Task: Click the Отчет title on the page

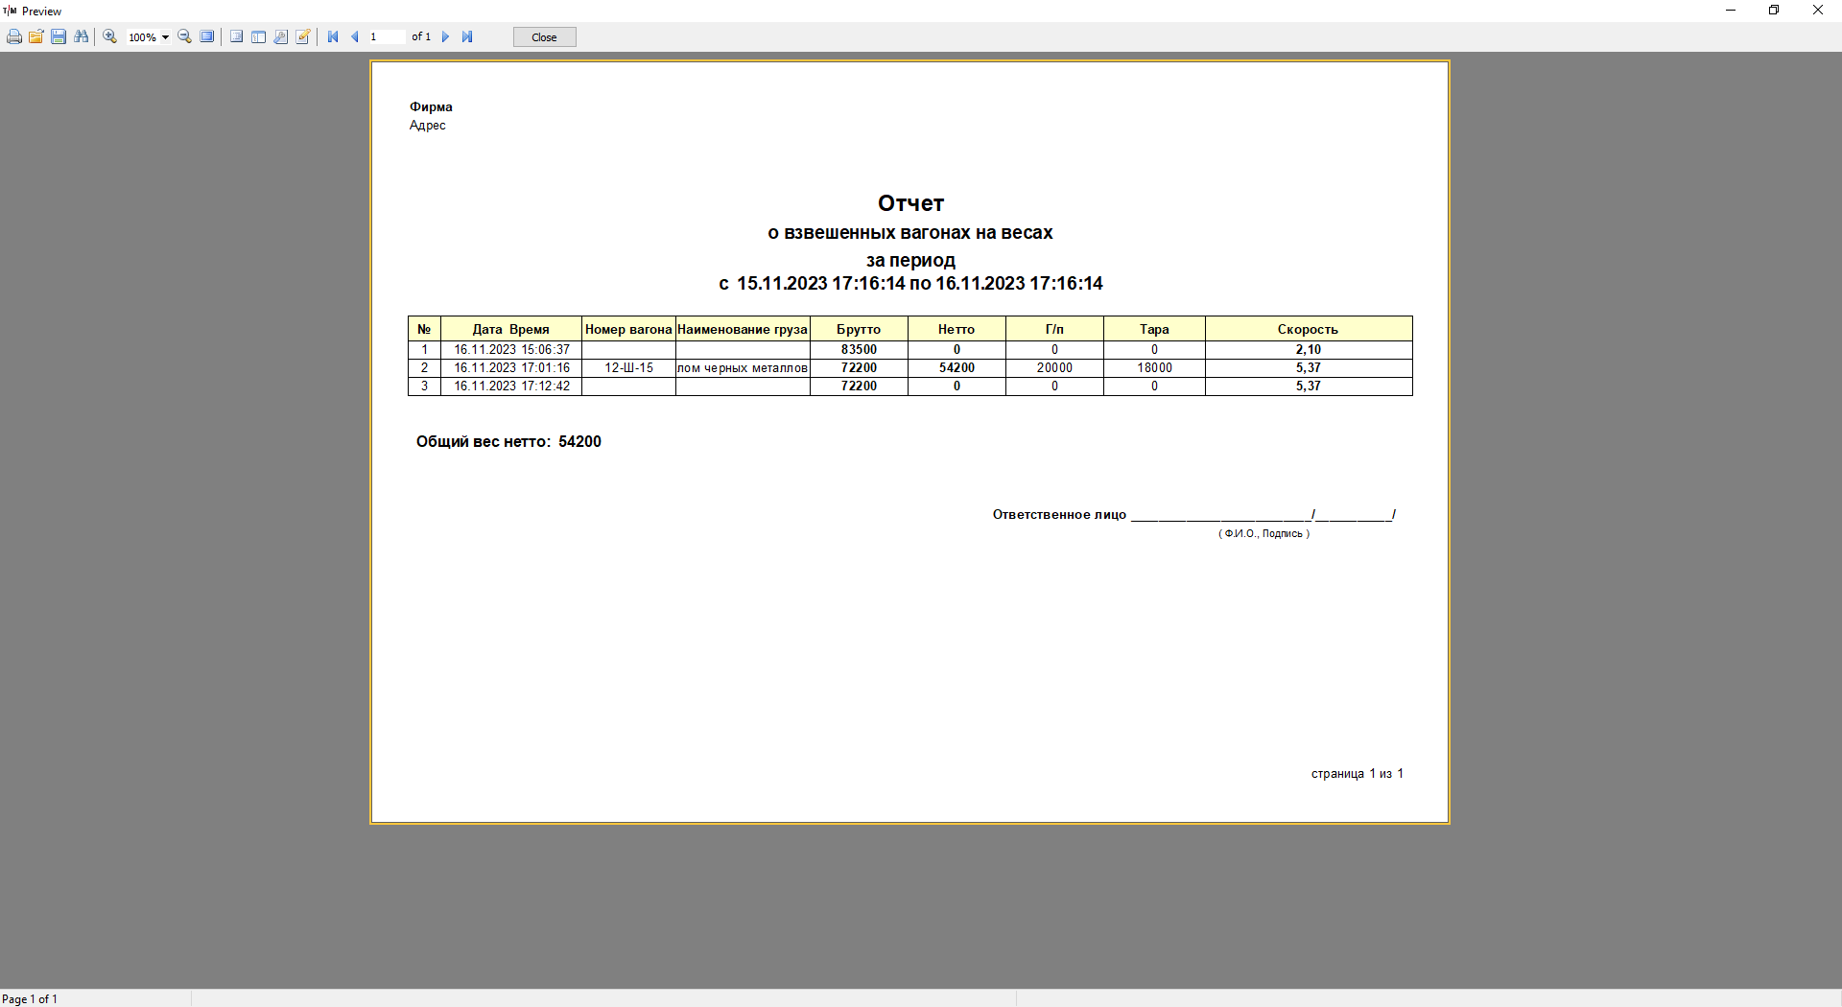Action: click(x=910, y=203)
